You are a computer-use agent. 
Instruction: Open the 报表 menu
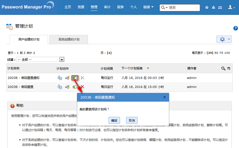[120, 7]
